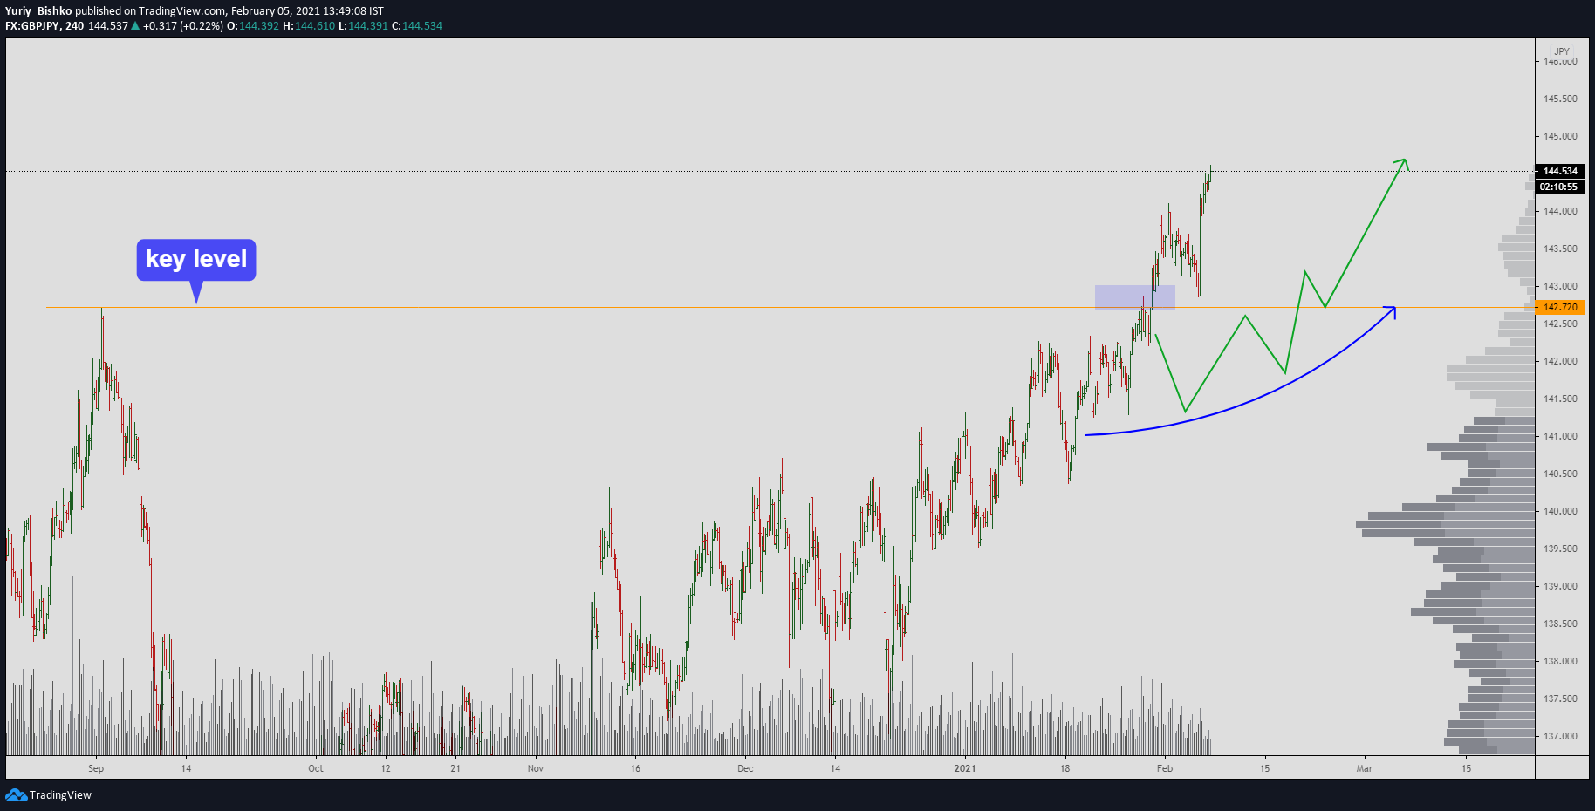Click the 140.000 price axis label
Viewport: 1595px width, 811px height.
click(1560, 511)
